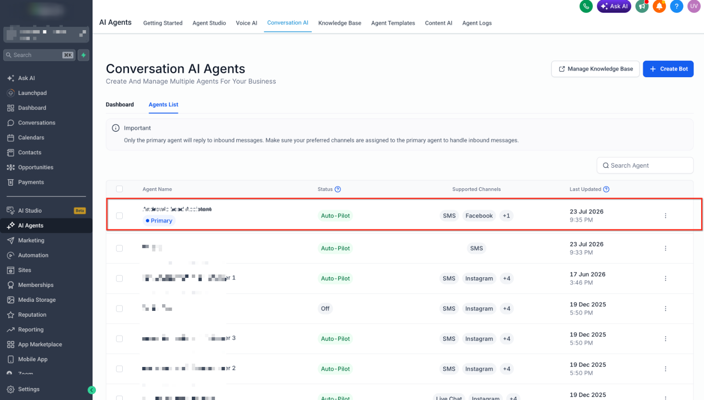Open actions menu for the SMS-only agent row

point(666,248)
